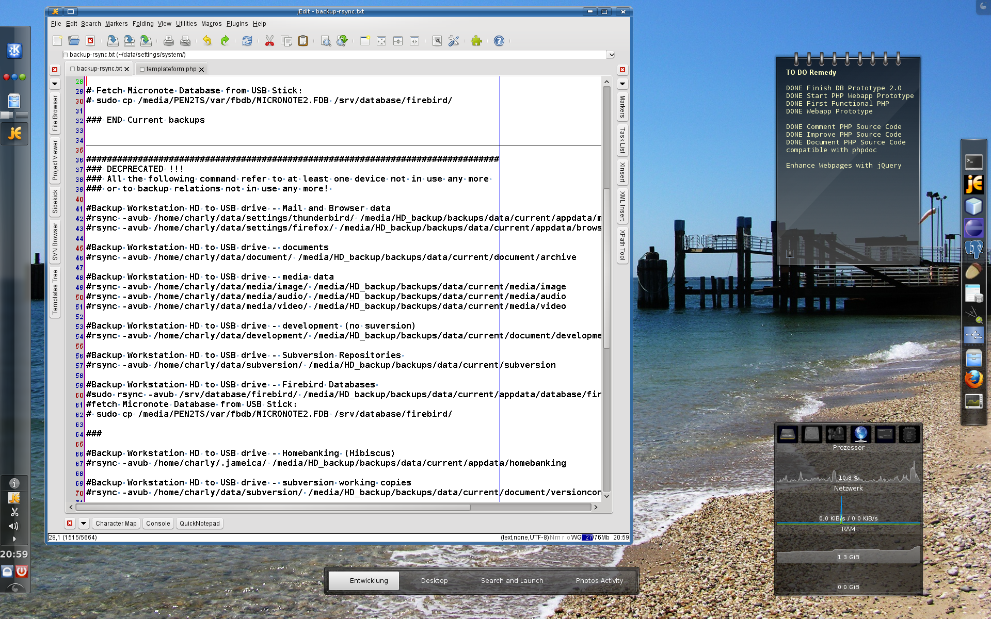Expand the buffer switcher dropdown arrow
The height and width of the screenshot is (619, 991).
(611, 55)
